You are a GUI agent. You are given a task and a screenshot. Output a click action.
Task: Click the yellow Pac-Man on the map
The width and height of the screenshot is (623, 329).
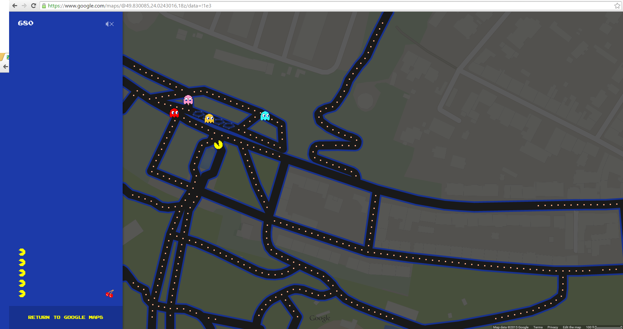[218, 145]
